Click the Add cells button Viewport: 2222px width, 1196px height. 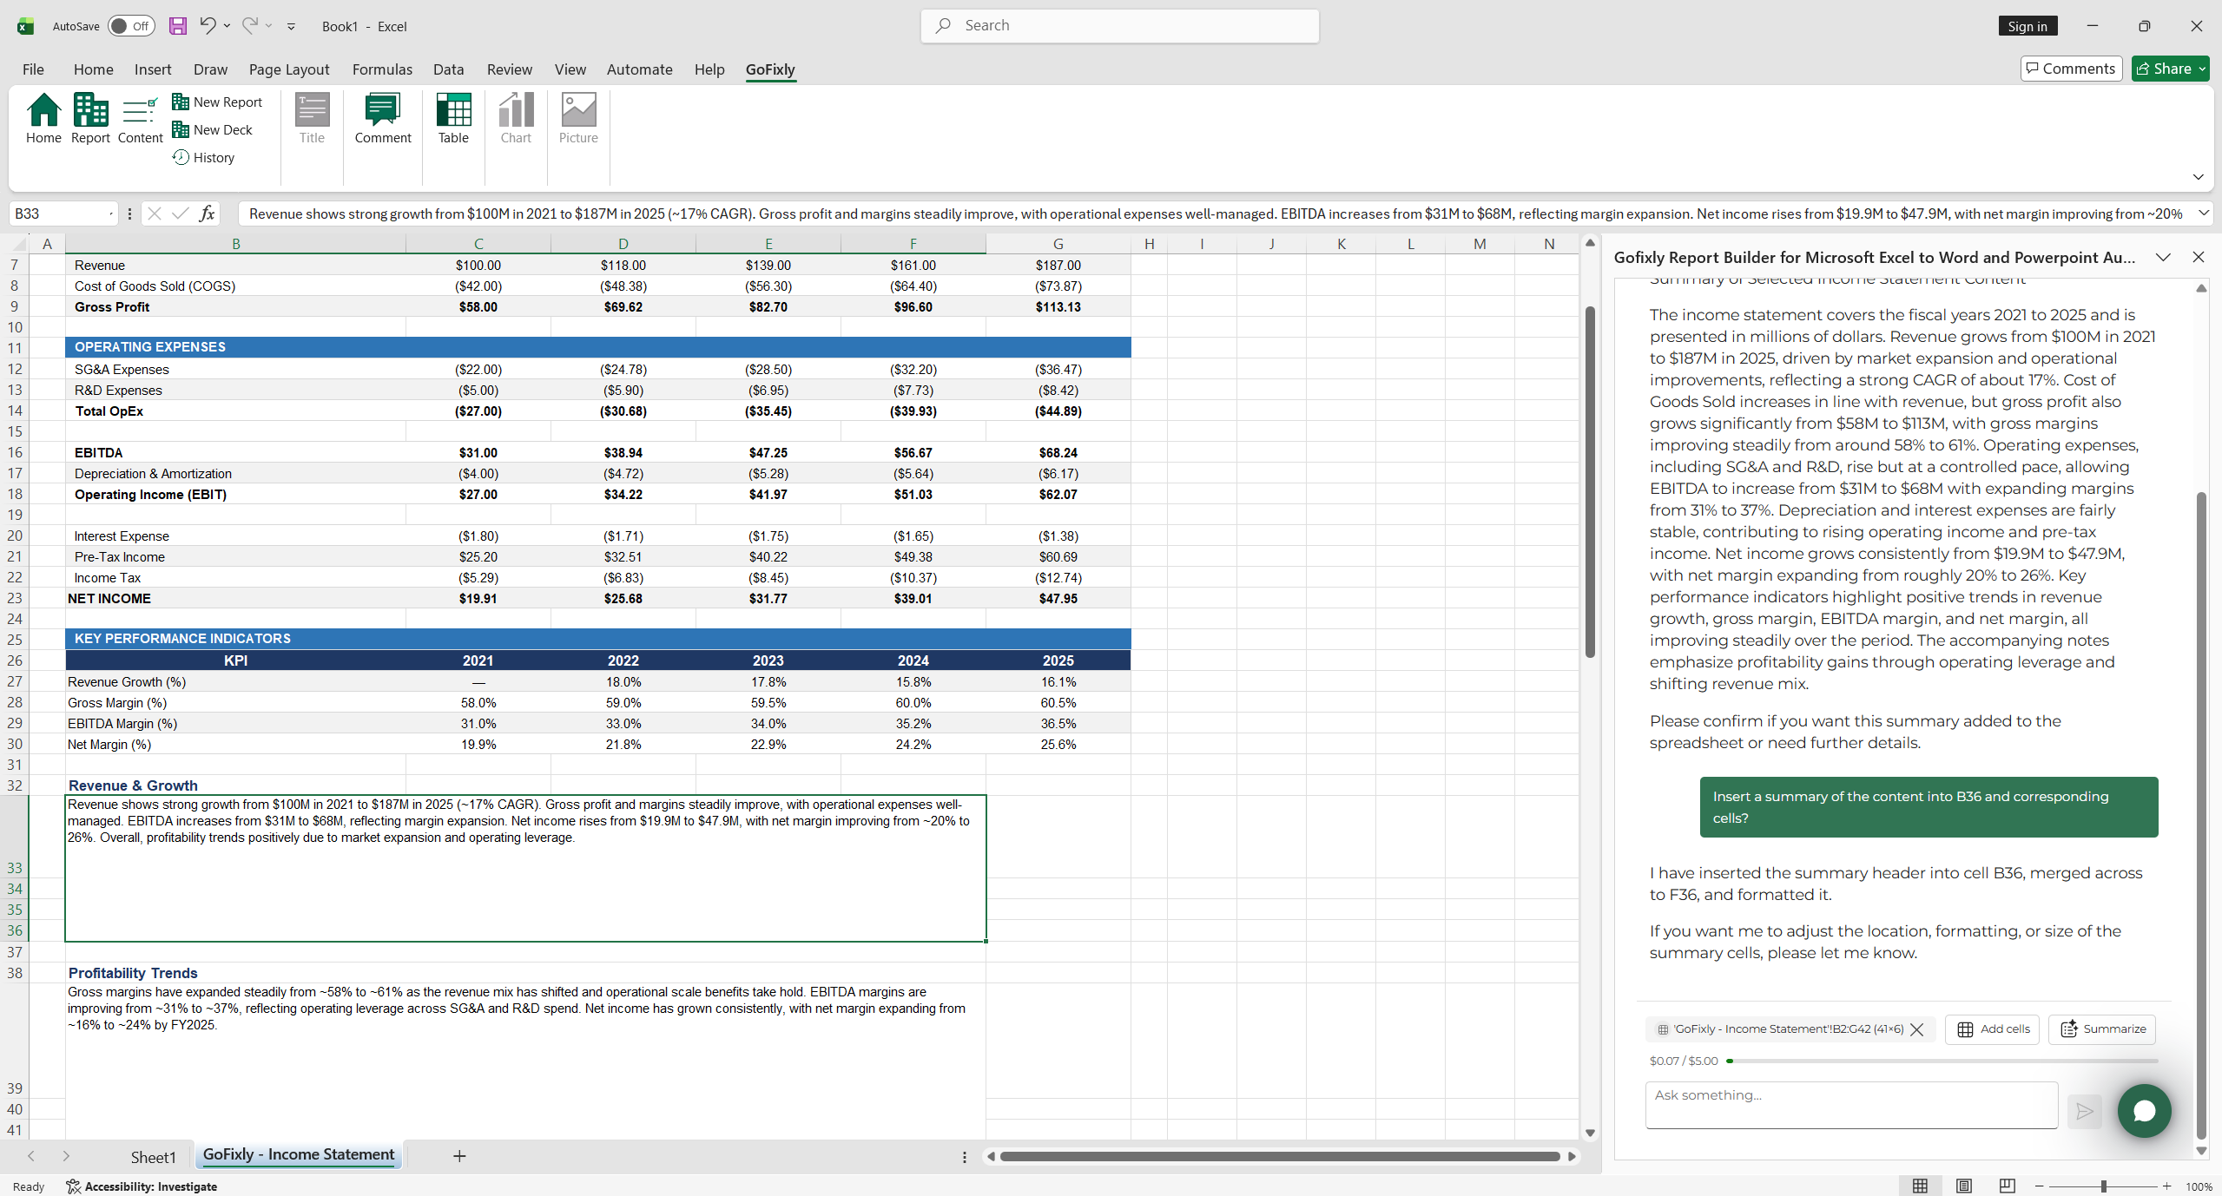(x=1993, y=1029)
